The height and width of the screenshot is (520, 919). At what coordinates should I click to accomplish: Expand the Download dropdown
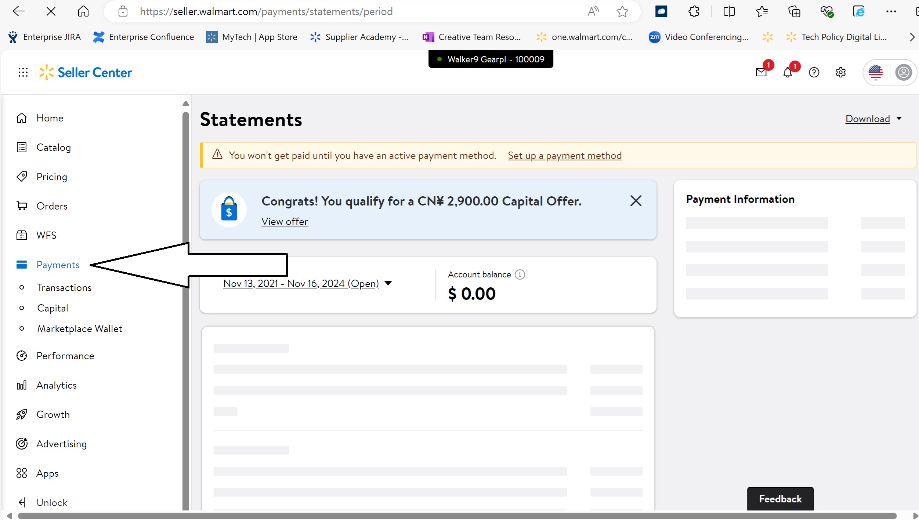tap(873, 119)
